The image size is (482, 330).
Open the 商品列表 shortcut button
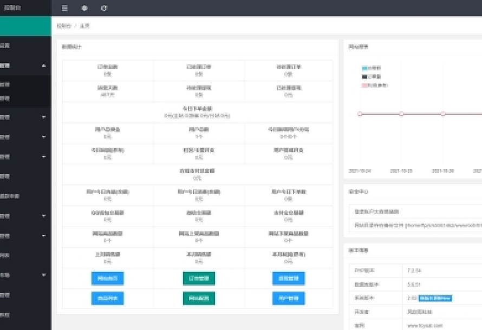(107, 298)
